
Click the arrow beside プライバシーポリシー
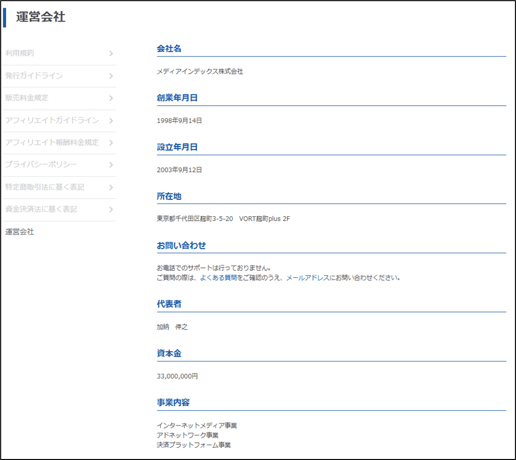click(x=111, y=165)
